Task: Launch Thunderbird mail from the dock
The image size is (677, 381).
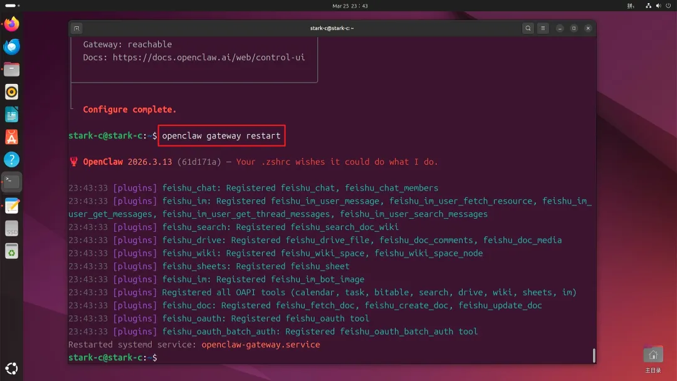Action: pyautogui.click(x=12, y=46)
